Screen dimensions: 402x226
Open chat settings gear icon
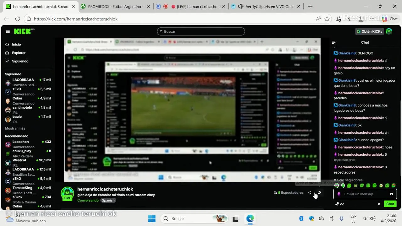(379, 204)
